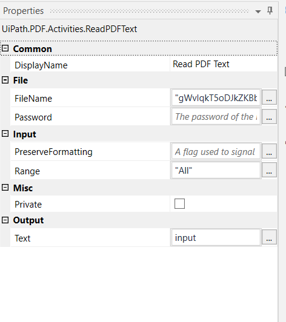Select the Text property label under Output

click(22, 238)
